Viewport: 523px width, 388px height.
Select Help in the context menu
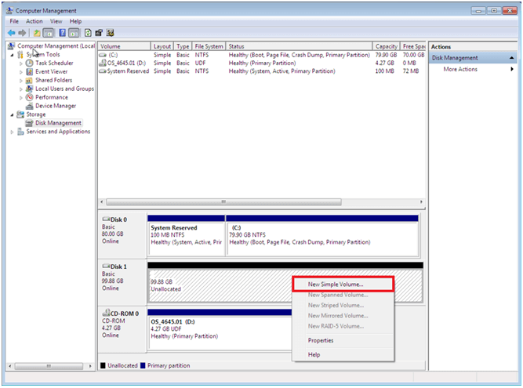pyautogui.click(x=343, y=354)
